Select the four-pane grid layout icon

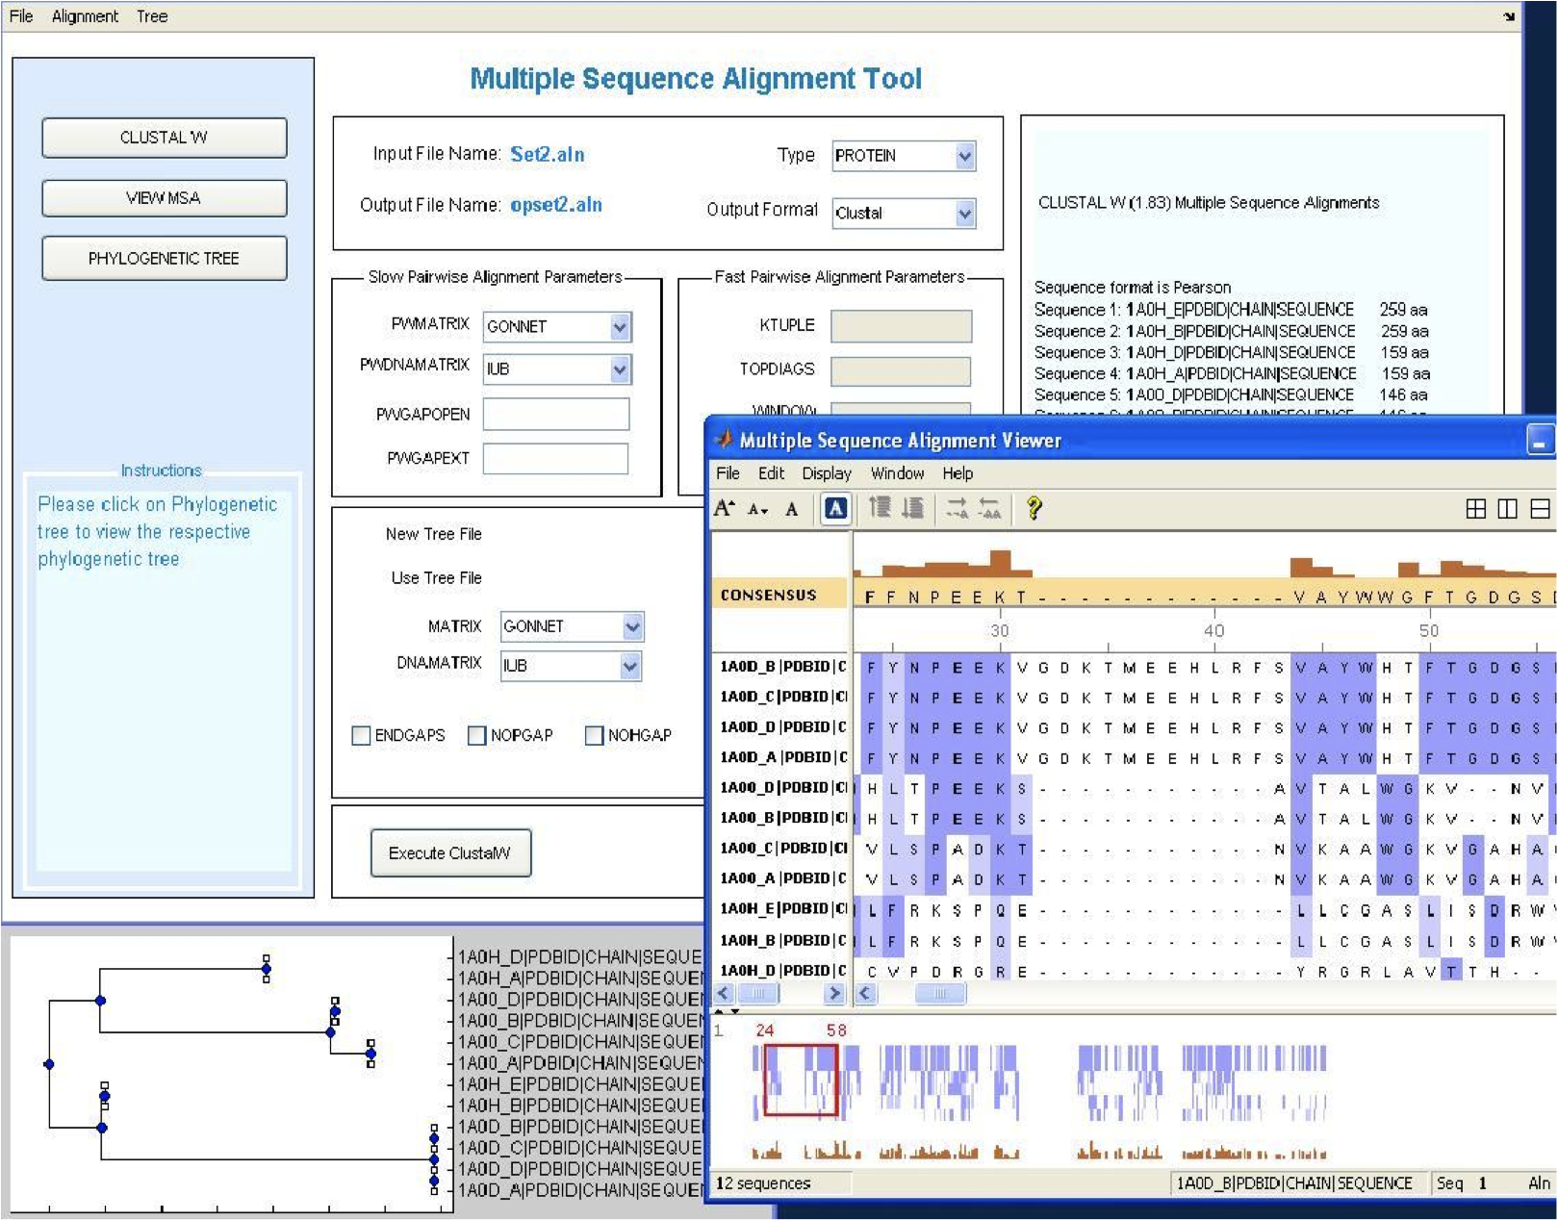[x=1475, y=508]
